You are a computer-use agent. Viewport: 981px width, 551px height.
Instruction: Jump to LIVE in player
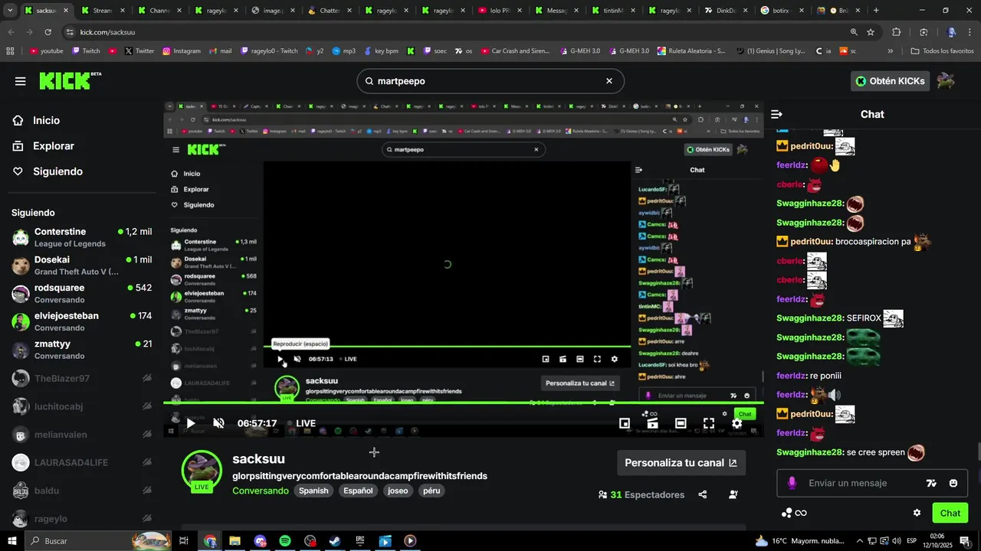[301, 423]
